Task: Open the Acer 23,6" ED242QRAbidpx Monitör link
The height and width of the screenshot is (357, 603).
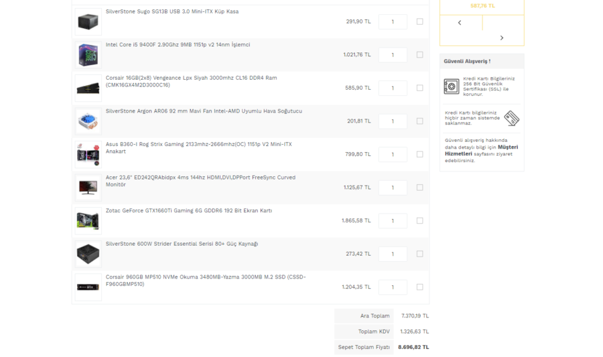Action: [201, 181]
